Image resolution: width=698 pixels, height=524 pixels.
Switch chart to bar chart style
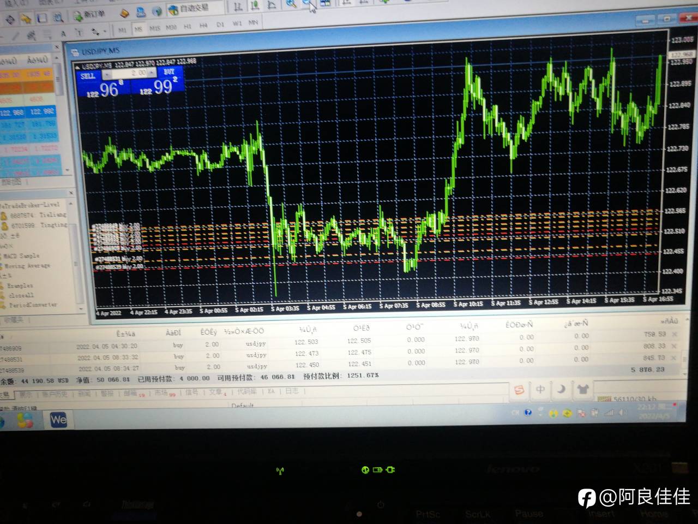[238, 7]
